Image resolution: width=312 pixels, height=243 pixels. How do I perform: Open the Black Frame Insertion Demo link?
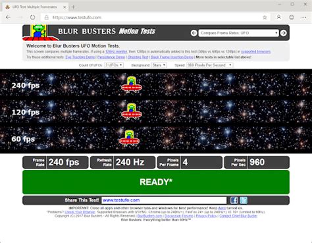pyautogui.click(x=172, y=57)
